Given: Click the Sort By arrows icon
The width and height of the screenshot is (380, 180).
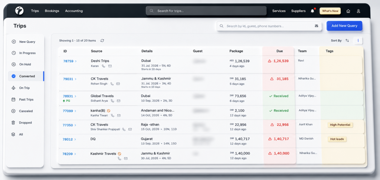Looking at the screenshot, I should tap(347, 41).
